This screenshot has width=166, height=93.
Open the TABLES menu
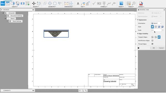pos(131,7)
